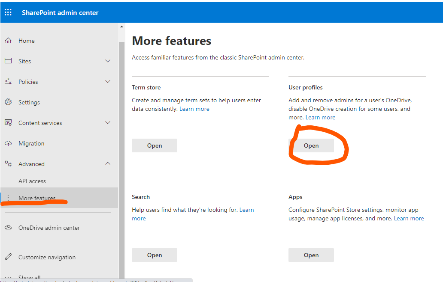
Task: Open the Search feature
Action: (x=155, y=255)
